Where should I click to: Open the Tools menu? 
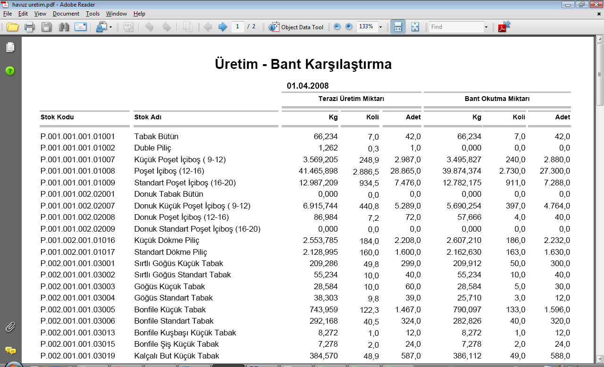click(x=92, y=14)
